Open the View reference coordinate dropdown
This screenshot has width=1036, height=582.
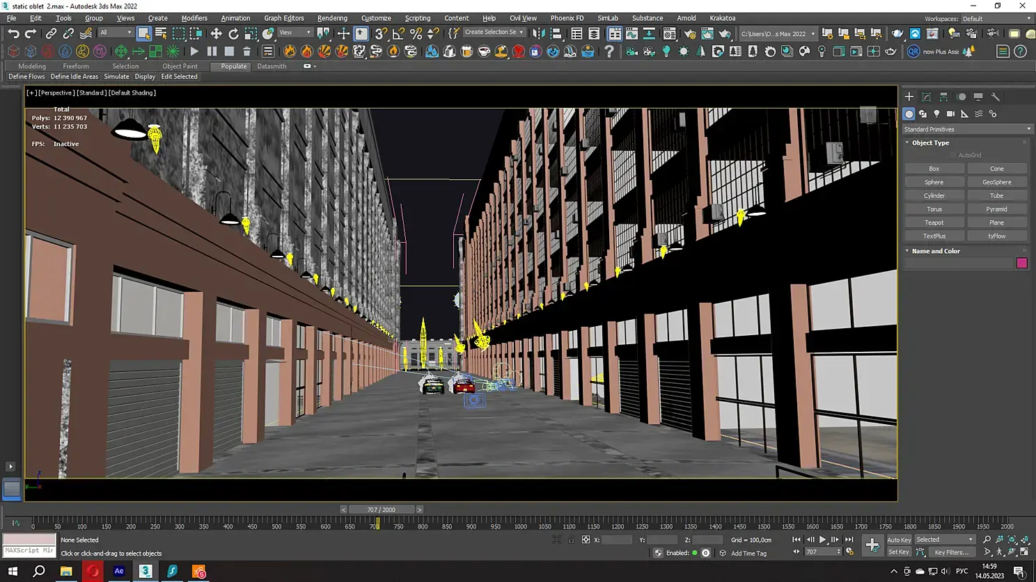tap(295, 33)
